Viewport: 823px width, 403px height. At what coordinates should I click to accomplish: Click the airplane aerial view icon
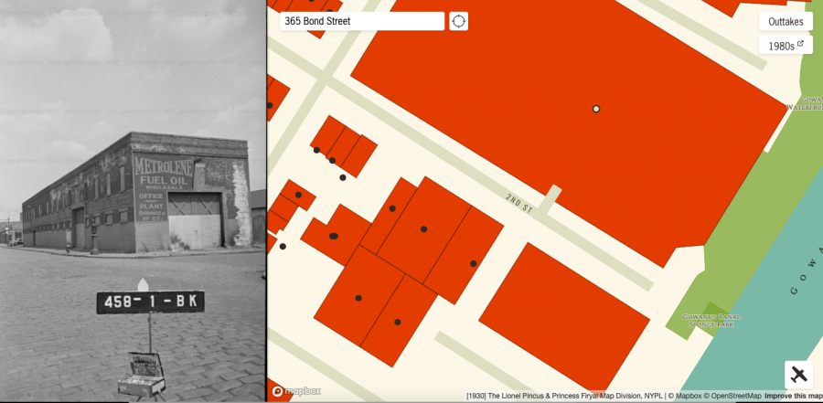click(x=798, y=375)
